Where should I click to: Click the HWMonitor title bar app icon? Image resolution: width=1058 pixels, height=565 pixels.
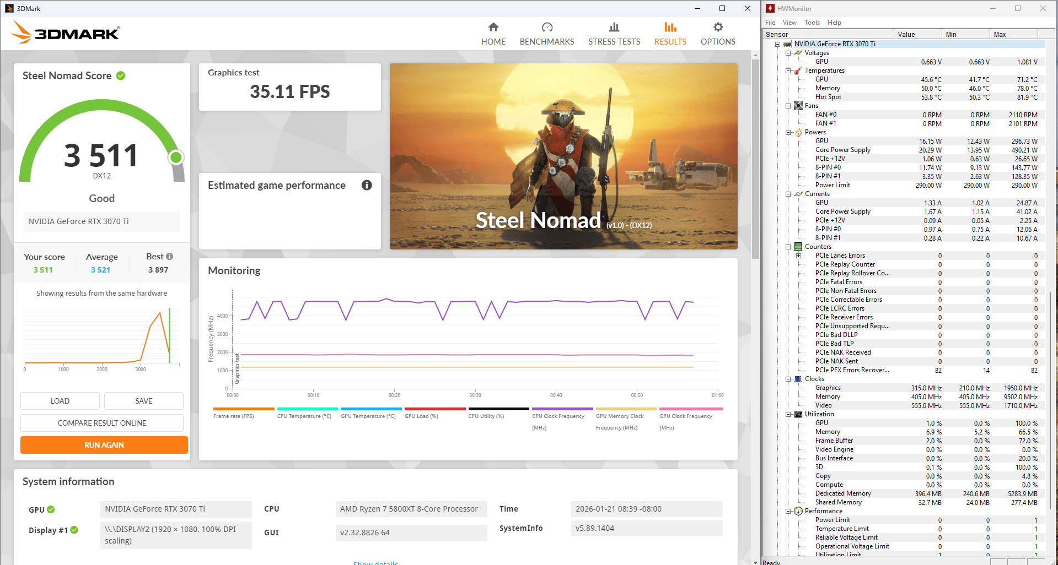click(x=770, y=8)
